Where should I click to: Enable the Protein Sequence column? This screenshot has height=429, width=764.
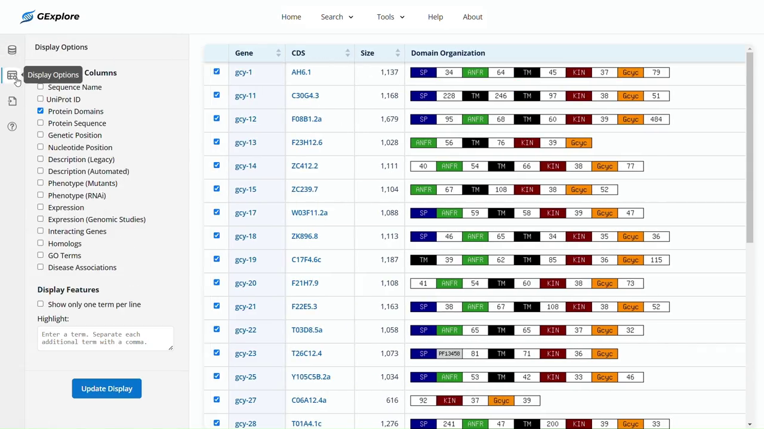pos(41,123)
